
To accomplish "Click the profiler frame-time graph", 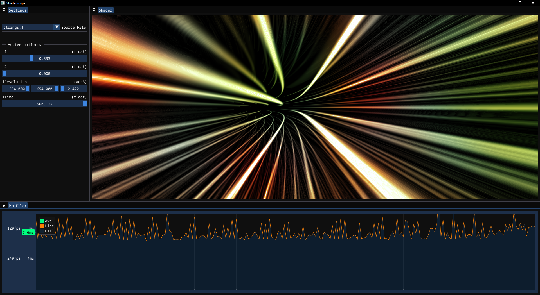I will pyautogui.click(x=285, y=252).
